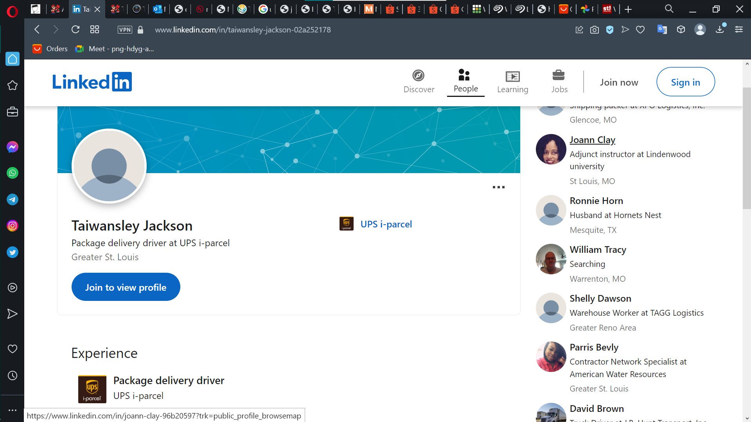Search open tabs with magnifier icon
The width and height of the screenshot is (751, 422).
[x=669, y=9]
